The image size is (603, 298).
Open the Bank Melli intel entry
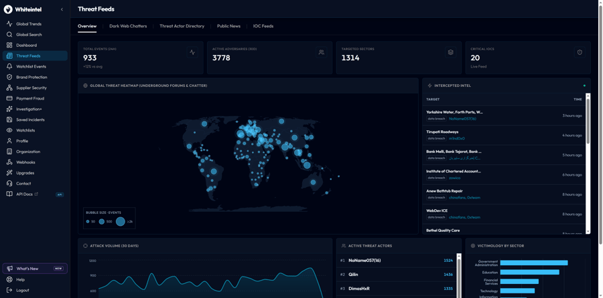[x=504, y=155]
